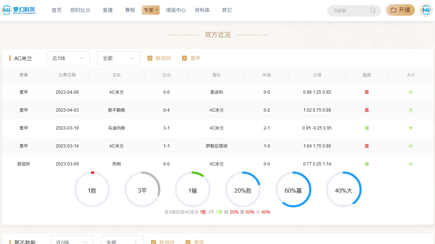Open the user avatar icon

[426, 10]
